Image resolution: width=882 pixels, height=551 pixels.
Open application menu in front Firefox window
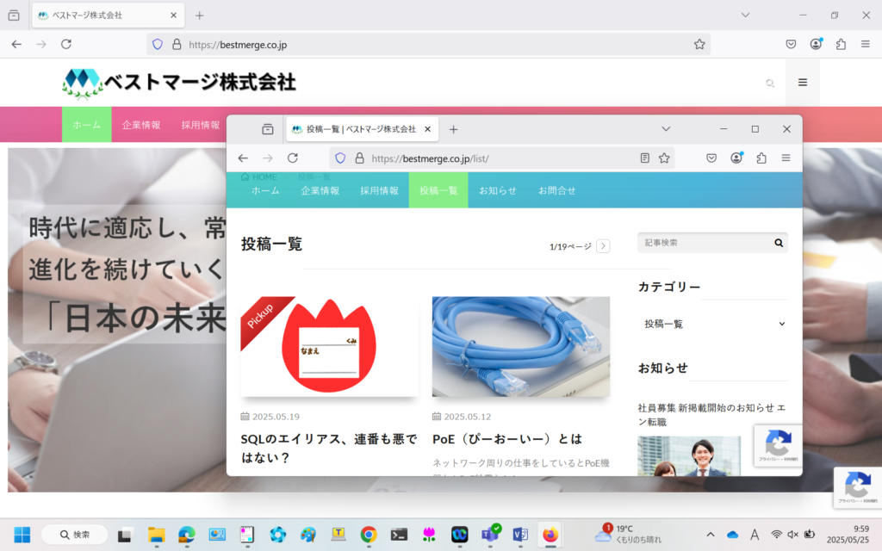pyautogui.click(x=786, y=158)
